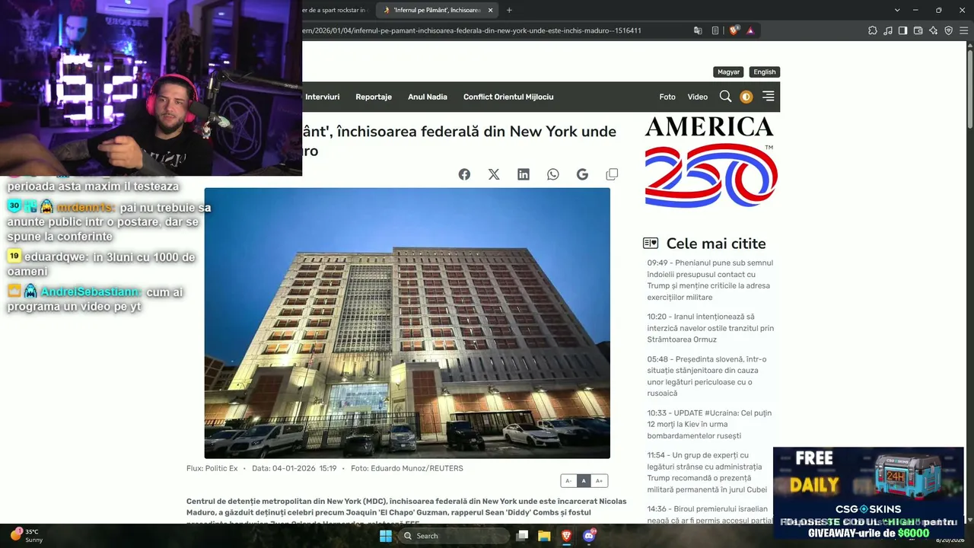The image size is (974, 548).
Task: Share the article via WhatsApp
Action: tap(553, 174)
